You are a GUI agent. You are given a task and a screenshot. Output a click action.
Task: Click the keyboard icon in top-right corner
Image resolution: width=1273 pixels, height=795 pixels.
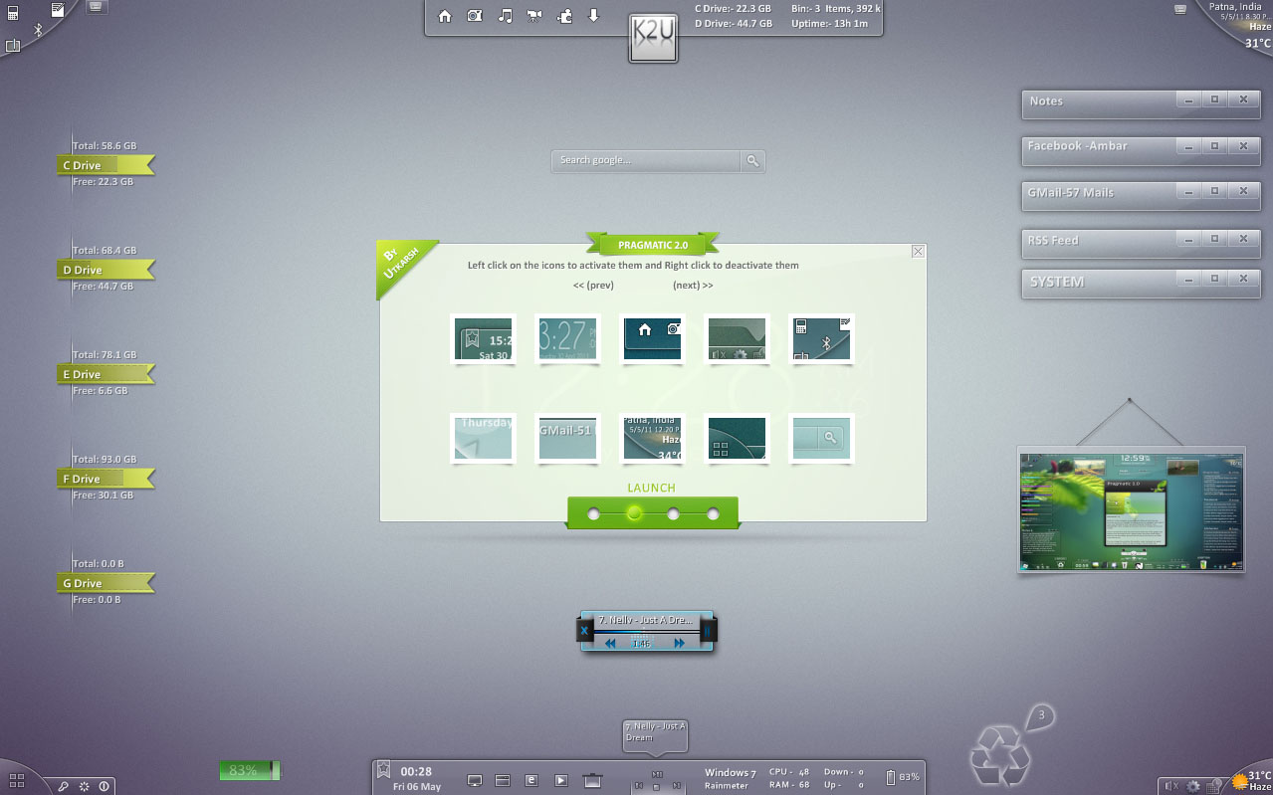[1180, 9]
